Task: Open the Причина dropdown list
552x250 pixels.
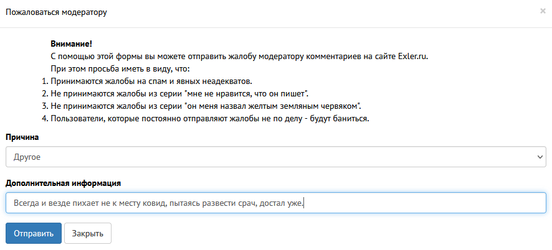Action: (275, 157)
